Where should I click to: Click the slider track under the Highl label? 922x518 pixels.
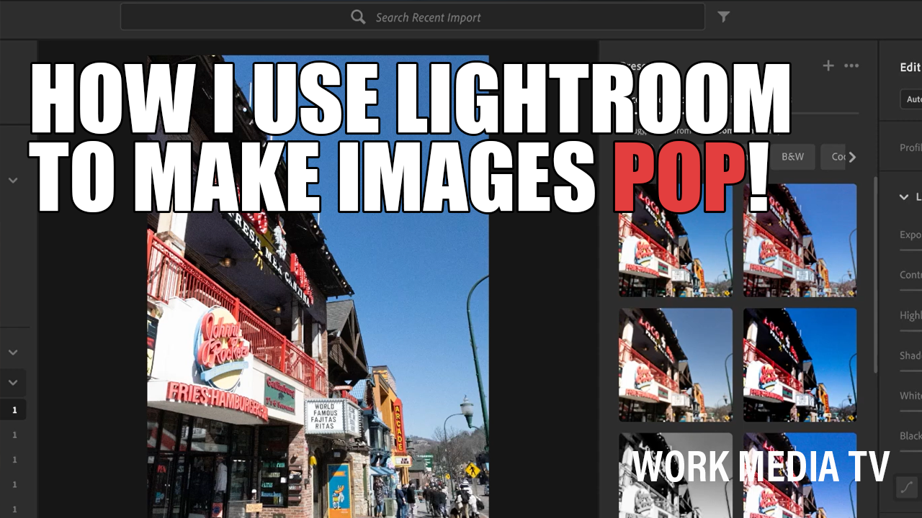(x=911, y=331)
